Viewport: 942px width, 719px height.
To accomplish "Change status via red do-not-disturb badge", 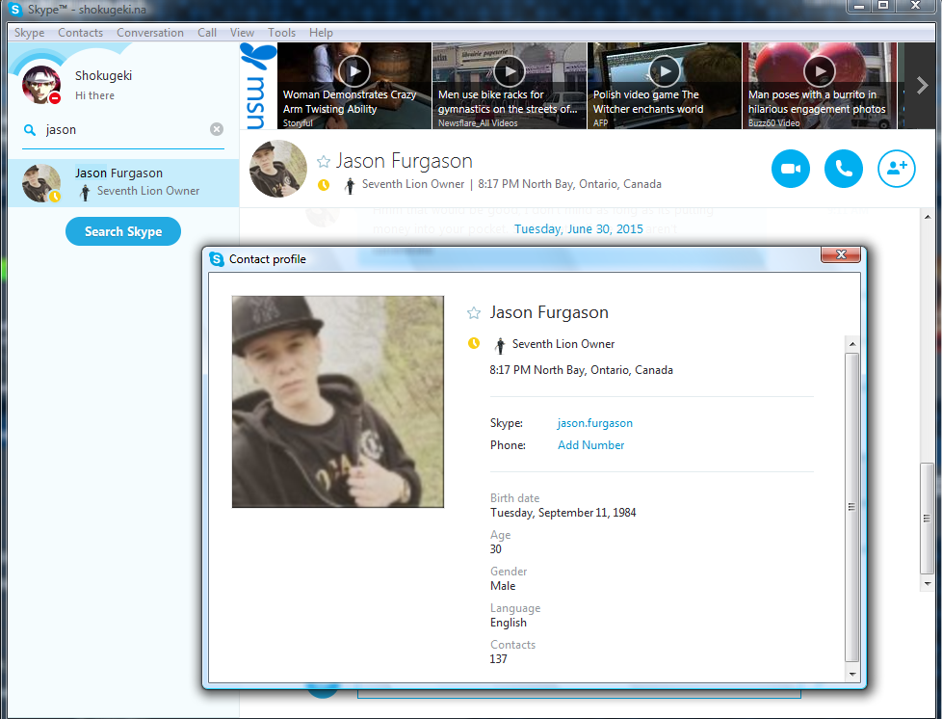I will pyautogui.click(x=55, y=98).
